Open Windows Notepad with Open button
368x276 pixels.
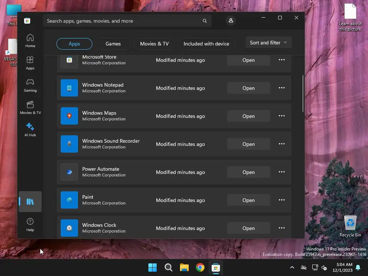coord(249,88)
